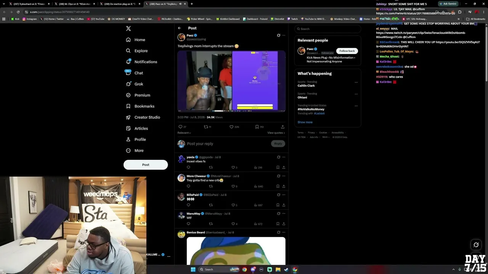
Task: Open the View quotes link
Action: (x=276, y=133)
